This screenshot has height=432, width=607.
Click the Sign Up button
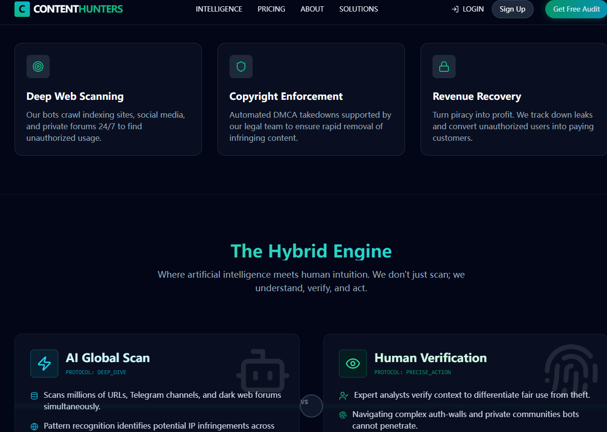pyautogui.click(x=513, y=9)
